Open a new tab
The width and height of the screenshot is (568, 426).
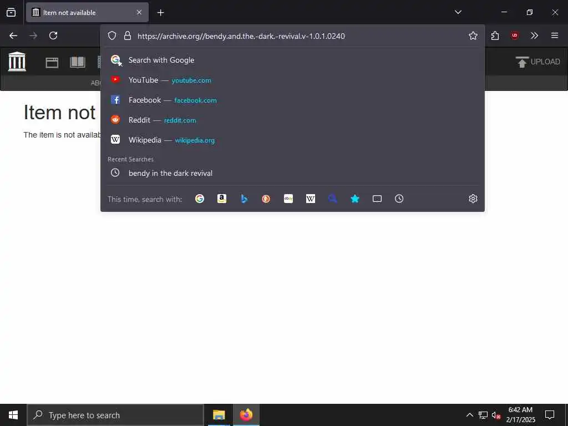pyautogui.click(x=160, y=13)
